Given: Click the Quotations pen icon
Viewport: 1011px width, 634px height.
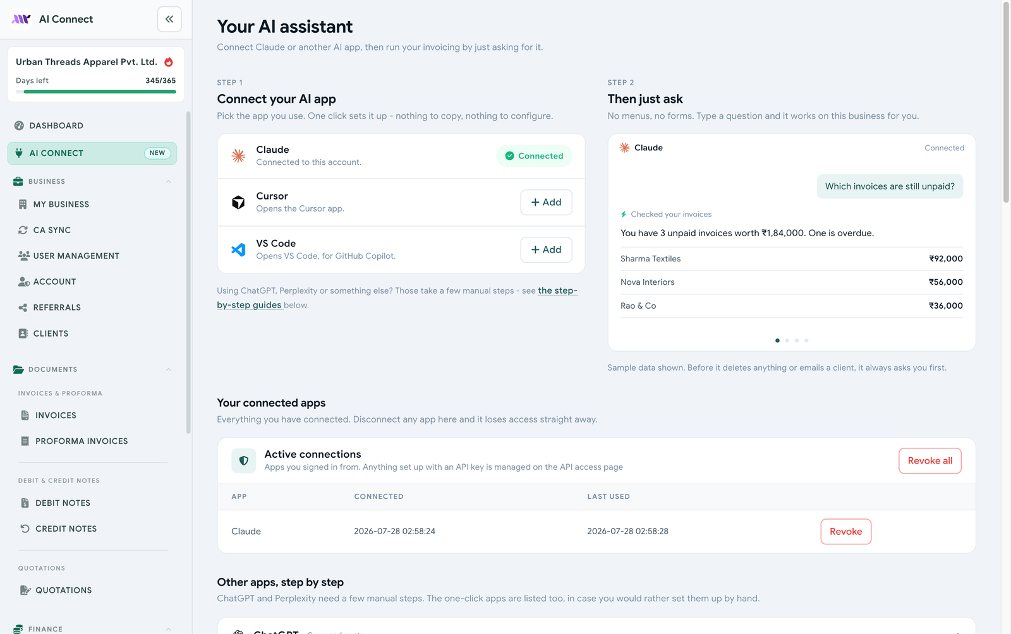Looking at the screenshot, I should (x=25, y=590).
